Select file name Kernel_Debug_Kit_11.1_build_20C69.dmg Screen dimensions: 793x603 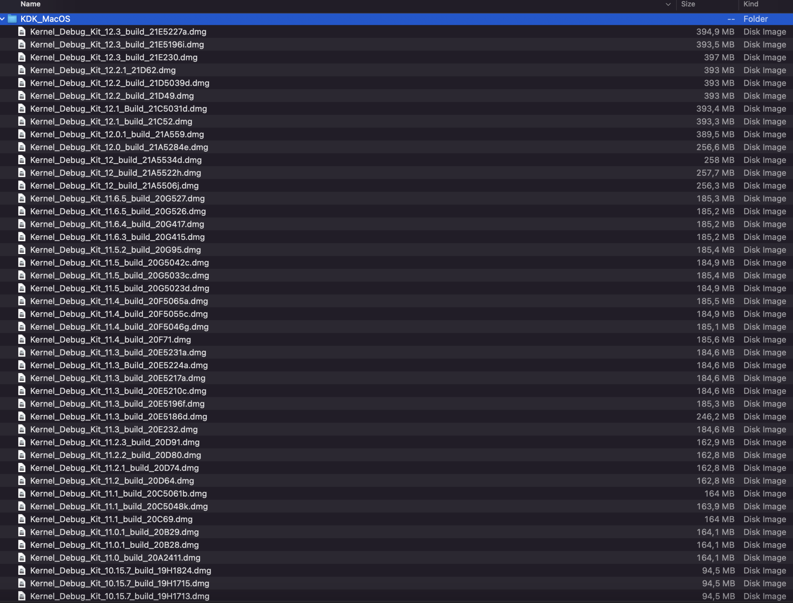point(111,519)
